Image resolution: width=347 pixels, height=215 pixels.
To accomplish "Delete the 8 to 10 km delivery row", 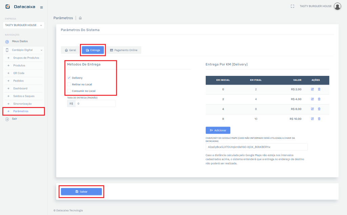I will pyautogui.click(x=319, y=119).
